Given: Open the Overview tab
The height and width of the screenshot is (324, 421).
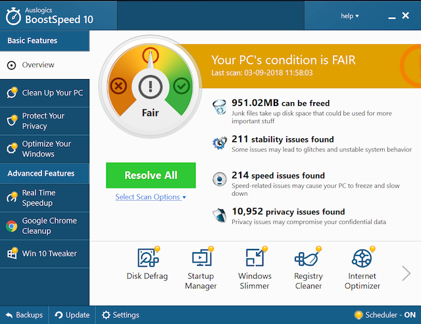Looking at the screenshot, I should tap(45, 65).
